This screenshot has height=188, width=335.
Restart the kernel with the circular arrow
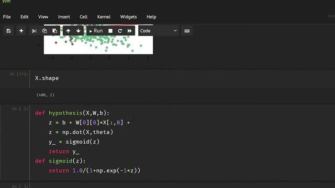coord(120,31)
